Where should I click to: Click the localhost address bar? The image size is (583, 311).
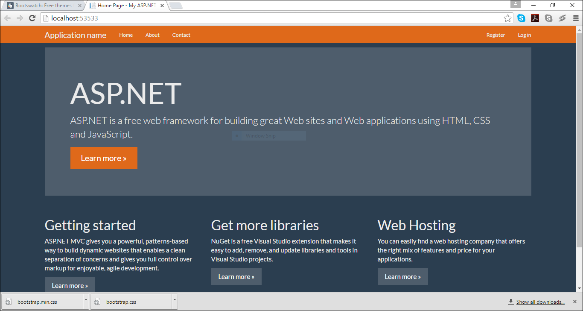coord(277,18)
